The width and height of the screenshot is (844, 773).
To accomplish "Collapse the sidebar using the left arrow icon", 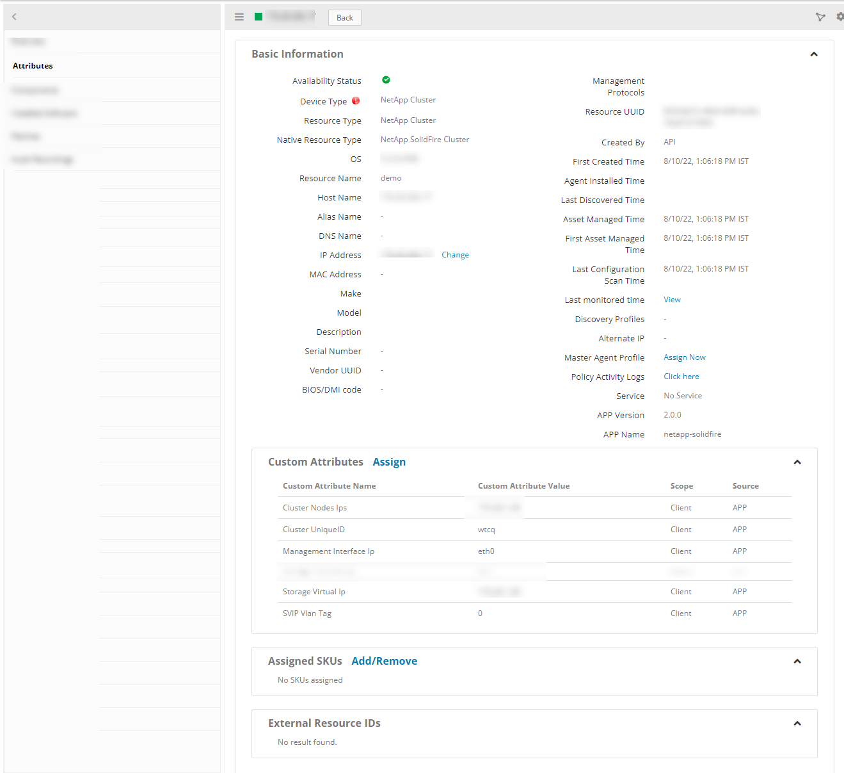I will pyautogui.click(x=13, y=16).
